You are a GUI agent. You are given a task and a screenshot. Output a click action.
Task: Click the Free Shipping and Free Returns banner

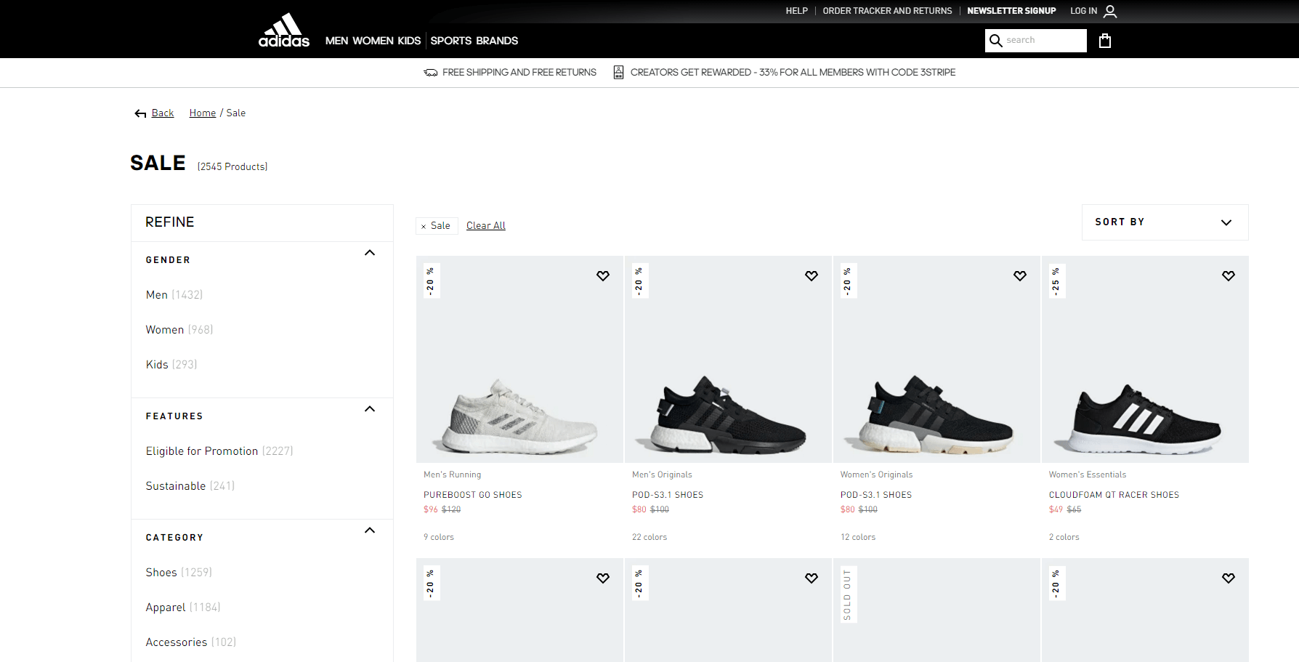pos(519,73)
